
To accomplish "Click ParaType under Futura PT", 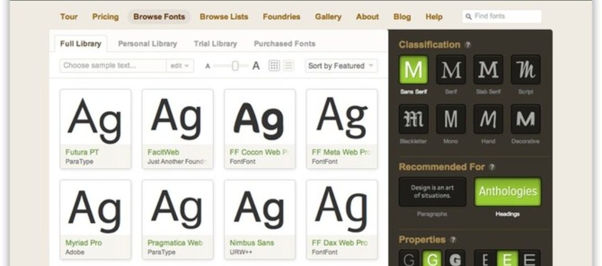I will point(79,162).
